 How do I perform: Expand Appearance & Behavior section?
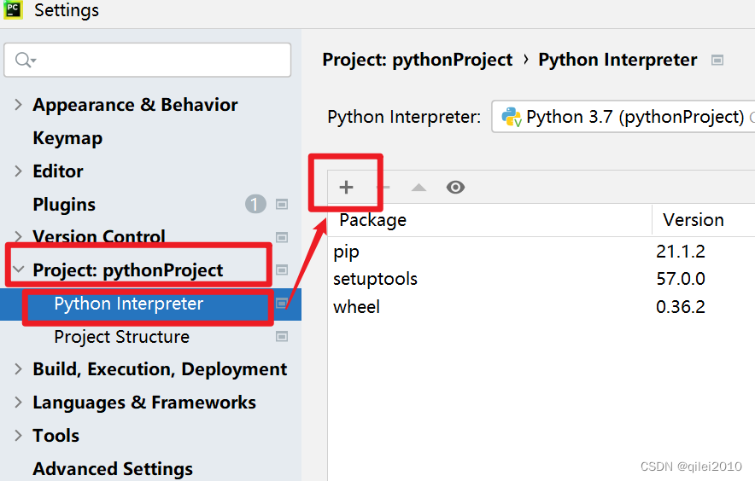click(19, 105)
